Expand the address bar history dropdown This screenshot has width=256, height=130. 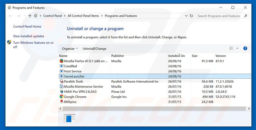(x=186, y=16)
